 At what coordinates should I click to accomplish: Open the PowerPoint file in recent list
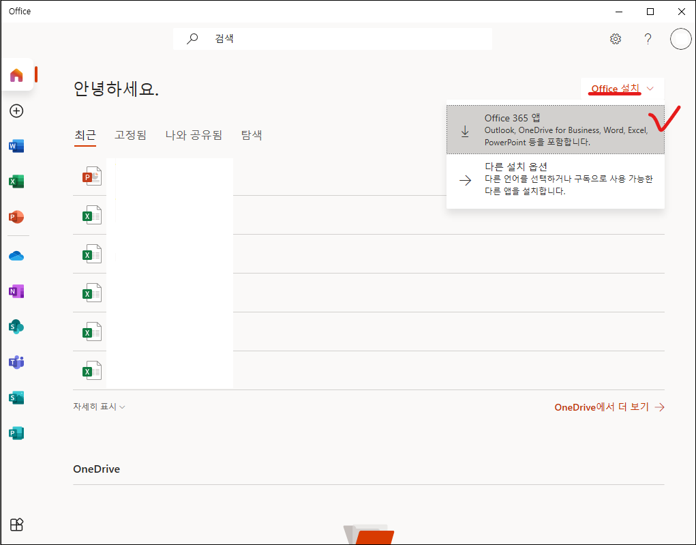click(92, 177)
